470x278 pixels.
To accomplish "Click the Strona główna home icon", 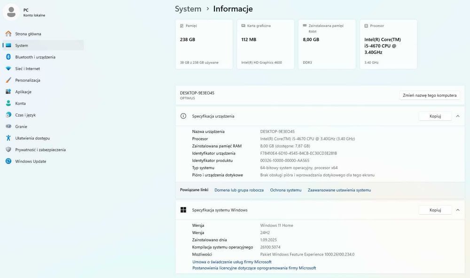I will point(8,34).
